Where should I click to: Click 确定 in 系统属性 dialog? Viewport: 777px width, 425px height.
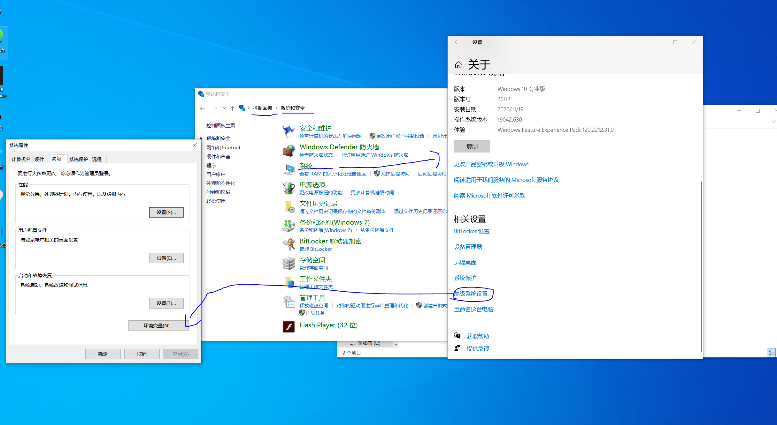pyautogui.click(x=103, y=354)
